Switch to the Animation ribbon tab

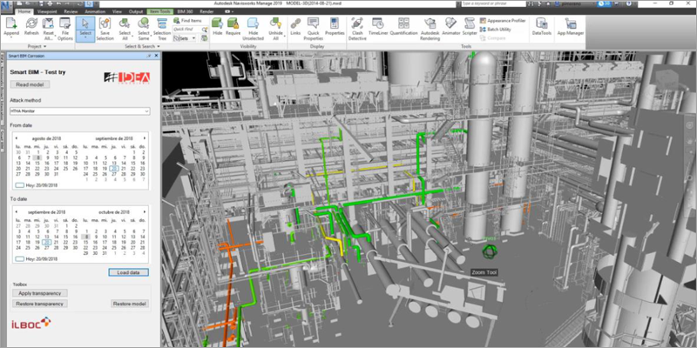(95, 11)
